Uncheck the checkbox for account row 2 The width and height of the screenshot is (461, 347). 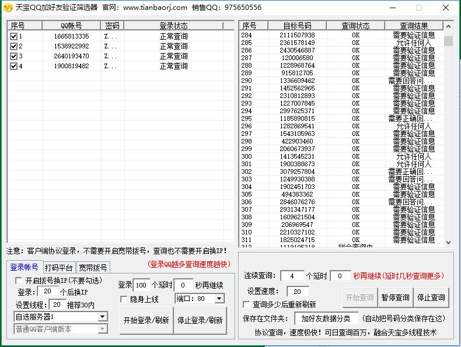[x=13, y=47]
